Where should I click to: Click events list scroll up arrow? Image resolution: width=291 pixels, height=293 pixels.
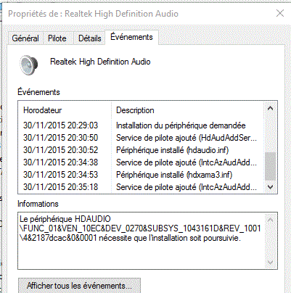pos(270,109)
